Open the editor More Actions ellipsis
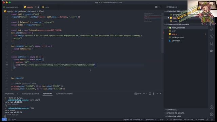 click(x=160, y=7)
